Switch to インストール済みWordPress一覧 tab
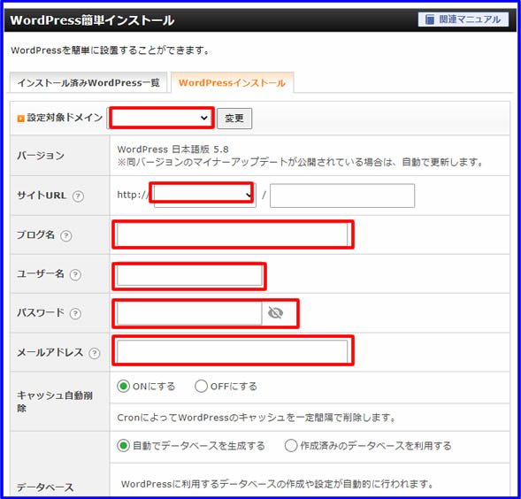 pyautogui.click(x=88, y=82)
